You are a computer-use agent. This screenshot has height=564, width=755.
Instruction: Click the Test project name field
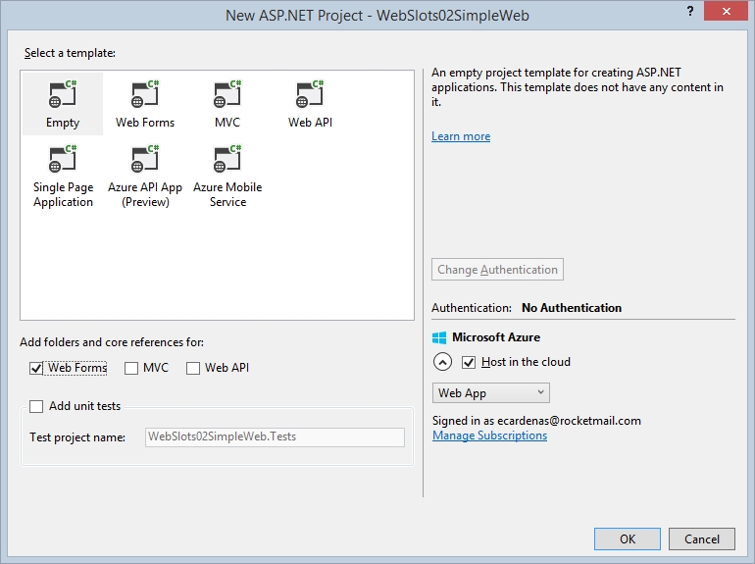(x=275, y=436)
